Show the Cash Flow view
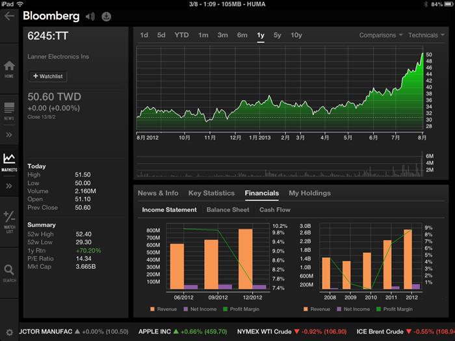This screenshot has width=455, height=341. (x=275, y=210)
